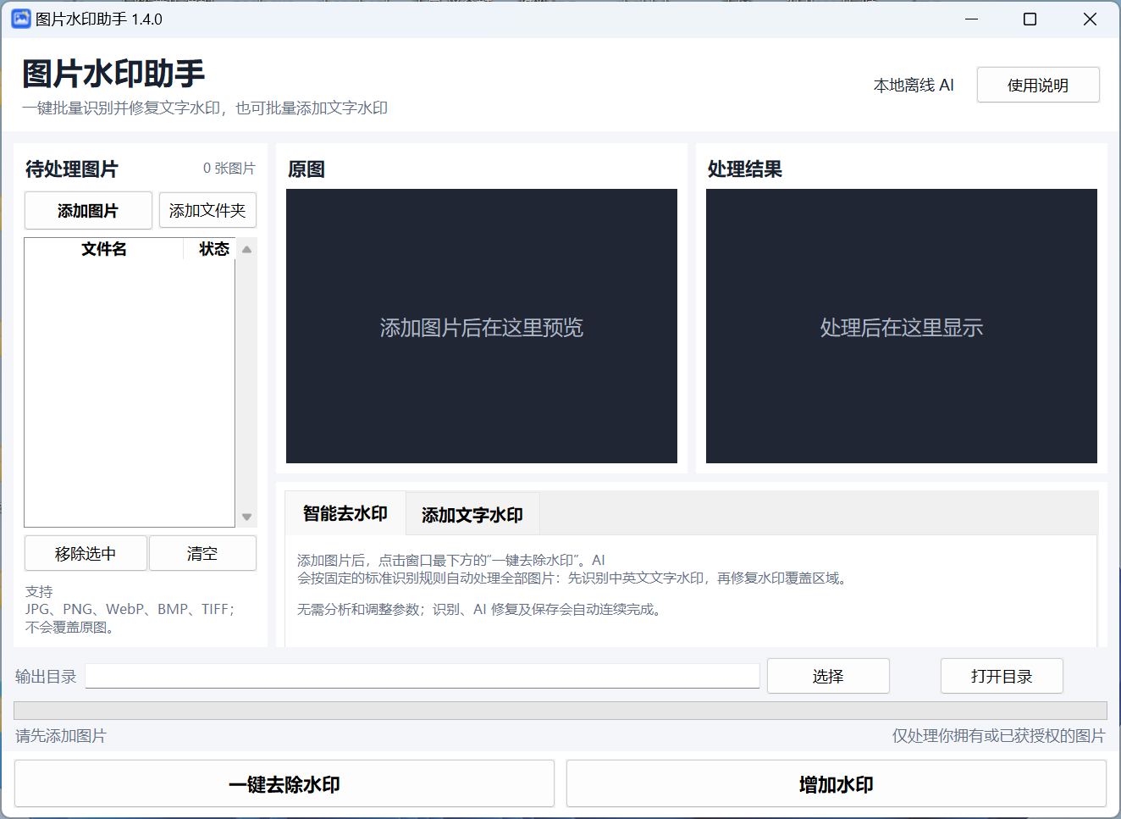Click the 原图 preview area

[482, 326]
